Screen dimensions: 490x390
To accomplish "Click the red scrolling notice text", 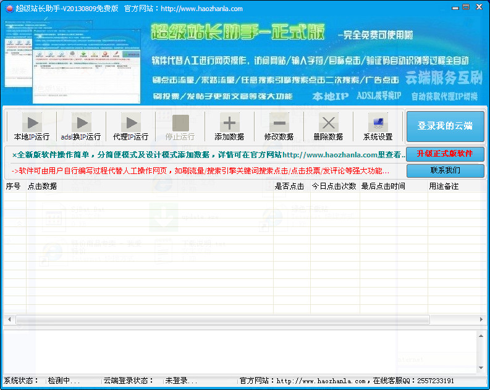I will tap(200, 171).
